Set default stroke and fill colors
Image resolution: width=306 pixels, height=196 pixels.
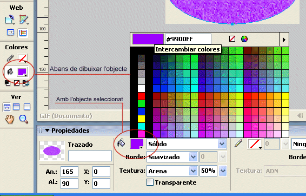(8, 83)
